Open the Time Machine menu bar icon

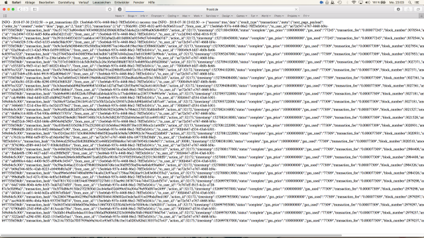pyautogui.click(x=340, y=3)
